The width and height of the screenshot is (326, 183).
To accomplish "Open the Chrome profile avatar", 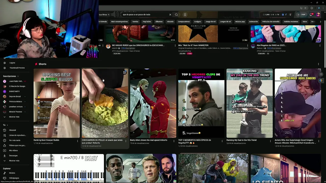I will point(319,8).
